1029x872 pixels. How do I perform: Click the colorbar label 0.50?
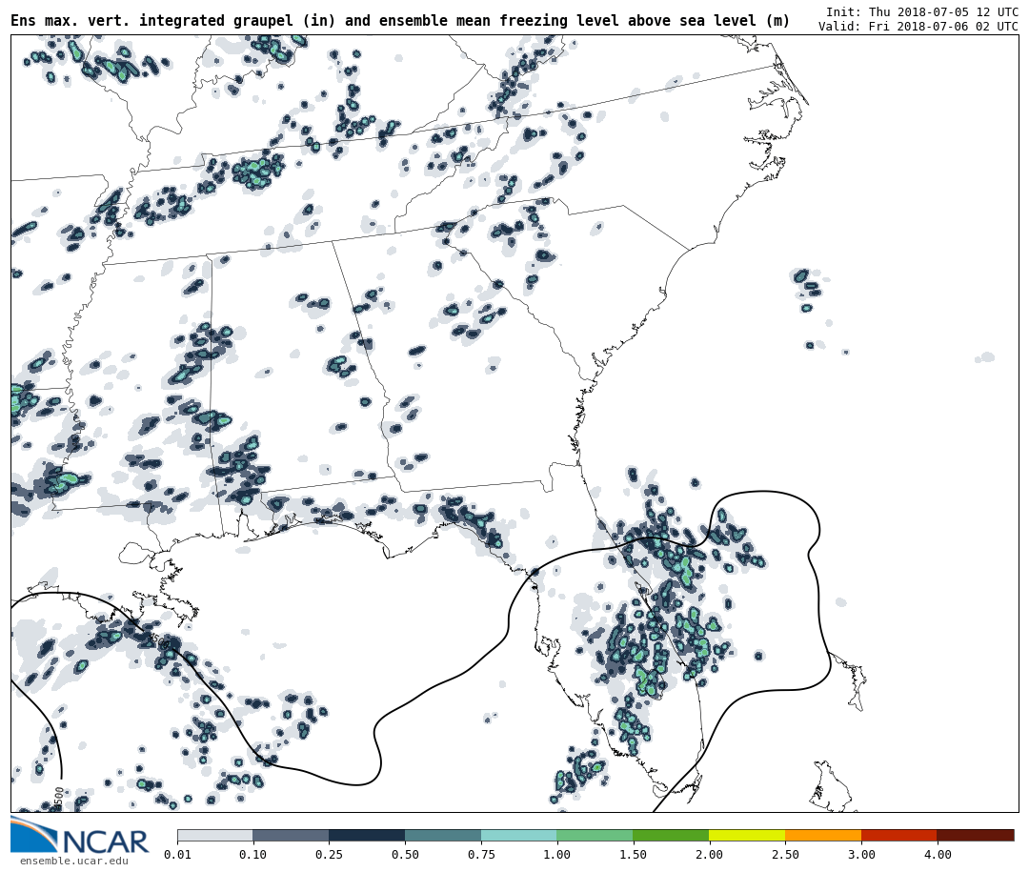point(405,854)
